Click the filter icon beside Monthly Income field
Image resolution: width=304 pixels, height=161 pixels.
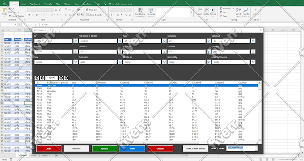tap(253, 62)
